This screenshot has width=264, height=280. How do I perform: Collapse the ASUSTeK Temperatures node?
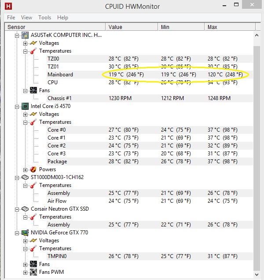[25, 52]
